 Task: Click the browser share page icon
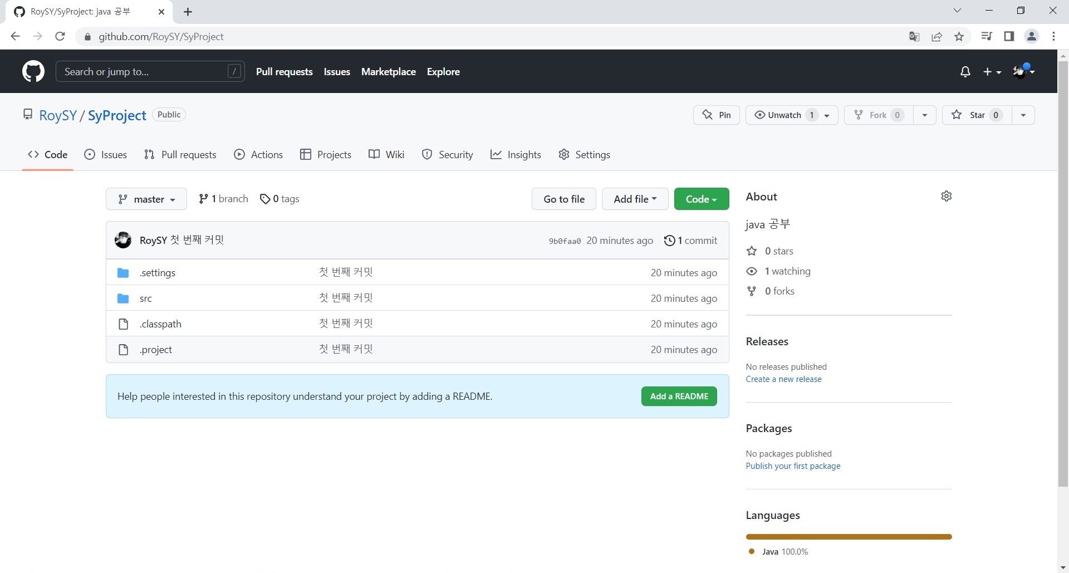pyautogui.click(x=937, y=37)
